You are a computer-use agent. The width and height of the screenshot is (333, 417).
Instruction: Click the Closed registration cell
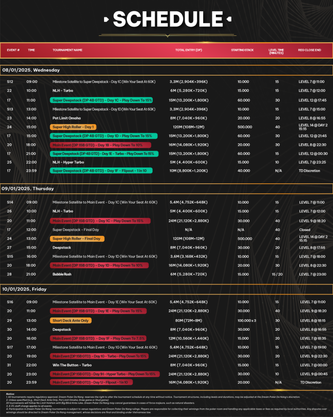coord(305,230)
